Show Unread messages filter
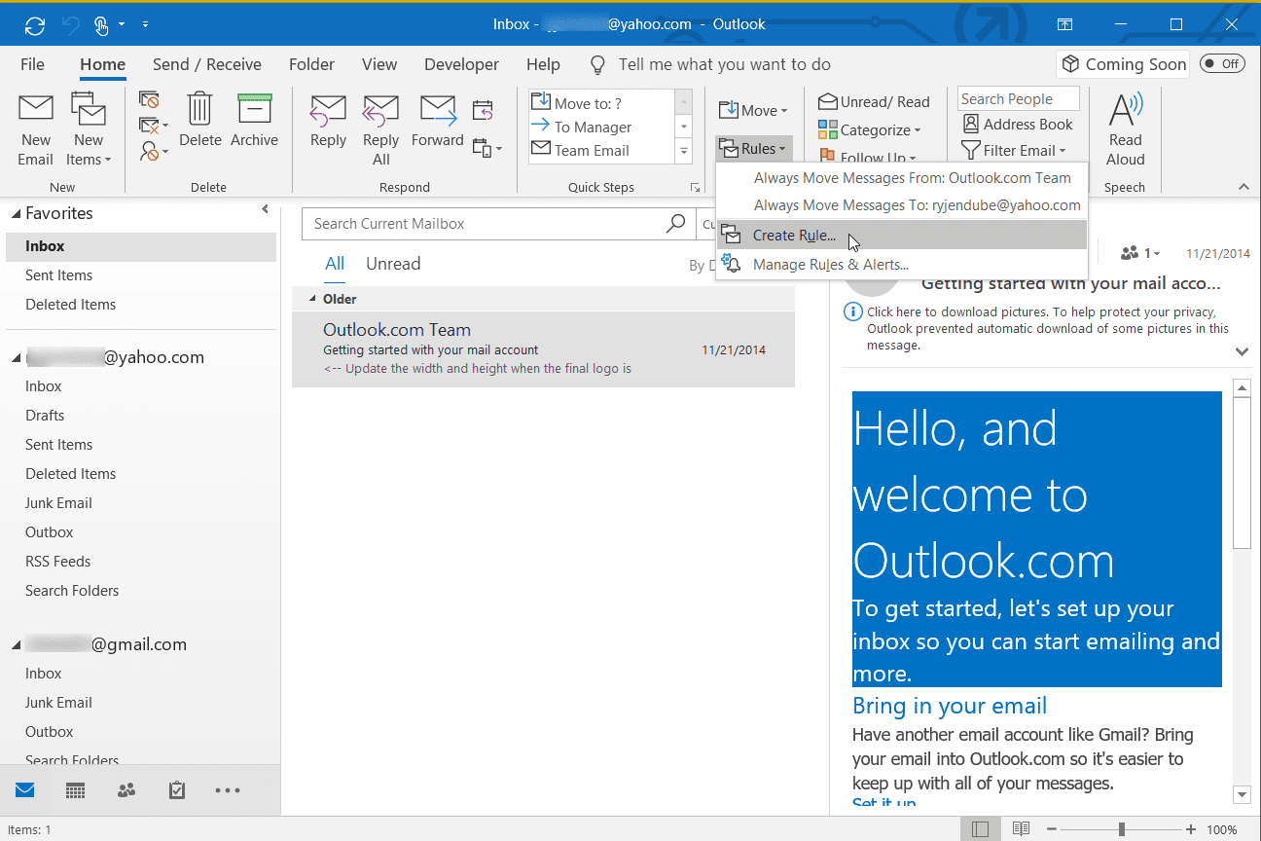 tap(393, 264)
